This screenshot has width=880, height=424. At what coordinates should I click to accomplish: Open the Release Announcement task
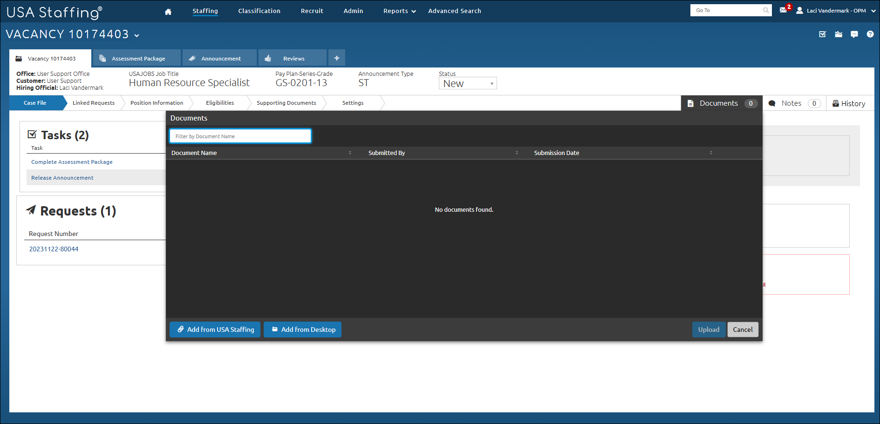click(x=62, y=178)
